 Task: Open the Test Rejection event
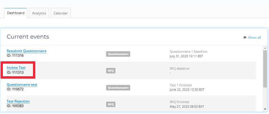pos(18,101)
